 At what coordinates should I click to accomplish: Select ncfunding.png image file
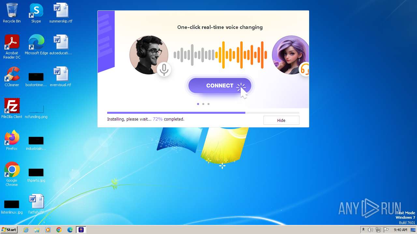36,111
